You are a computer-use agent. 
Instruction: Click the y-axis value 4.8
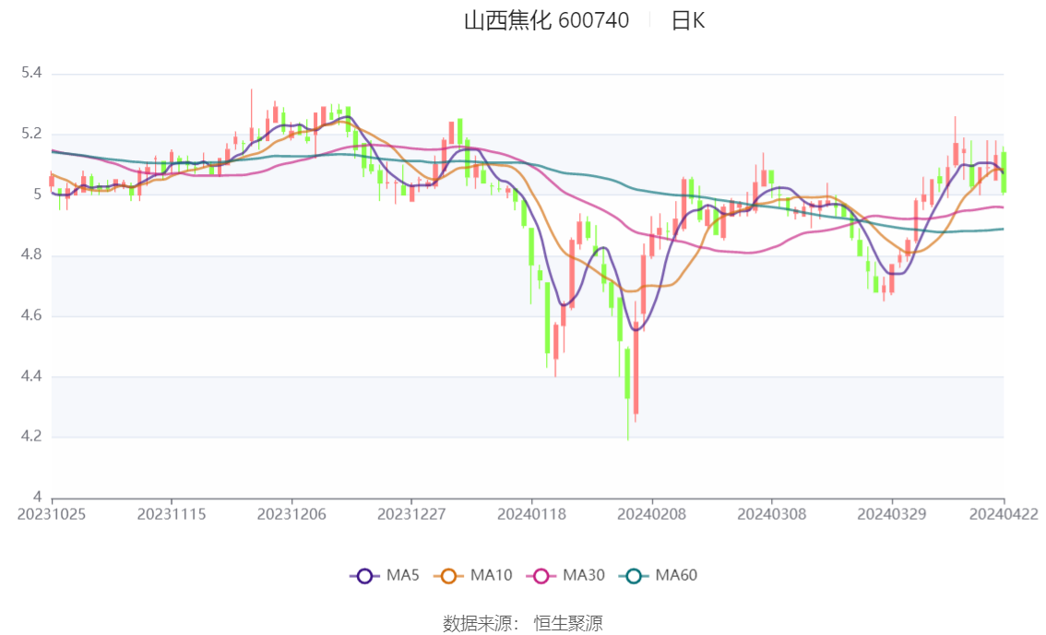click(31, 254)
